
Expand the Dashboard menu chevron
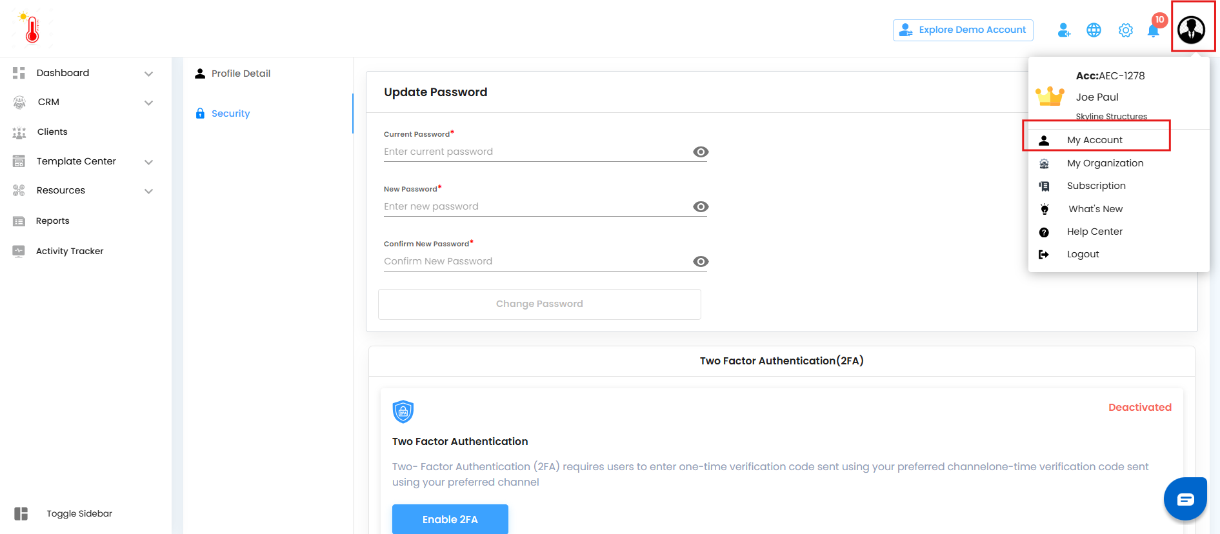(x=148, y=74)
